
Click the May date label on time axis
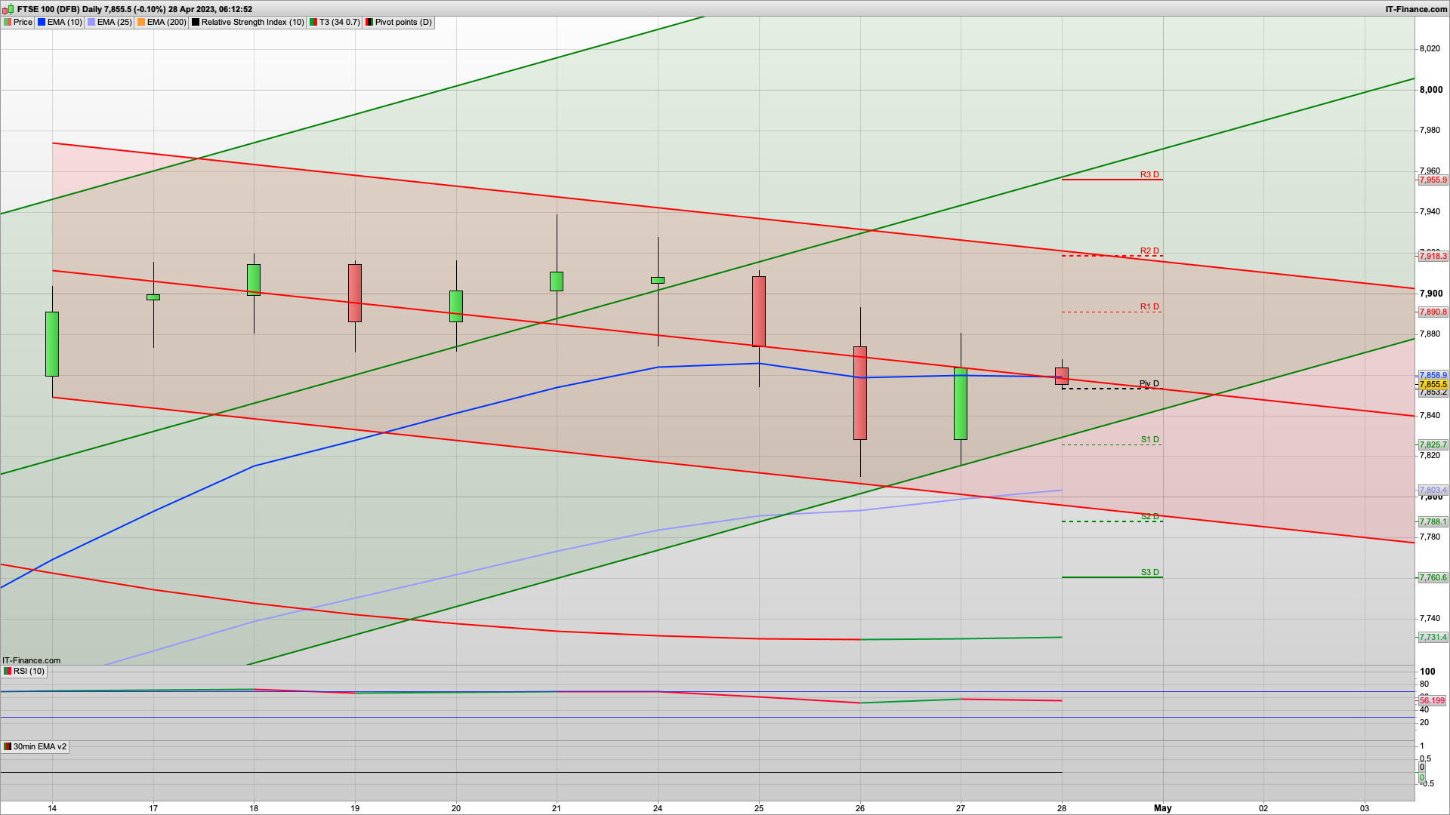[x=1162, y=807]
